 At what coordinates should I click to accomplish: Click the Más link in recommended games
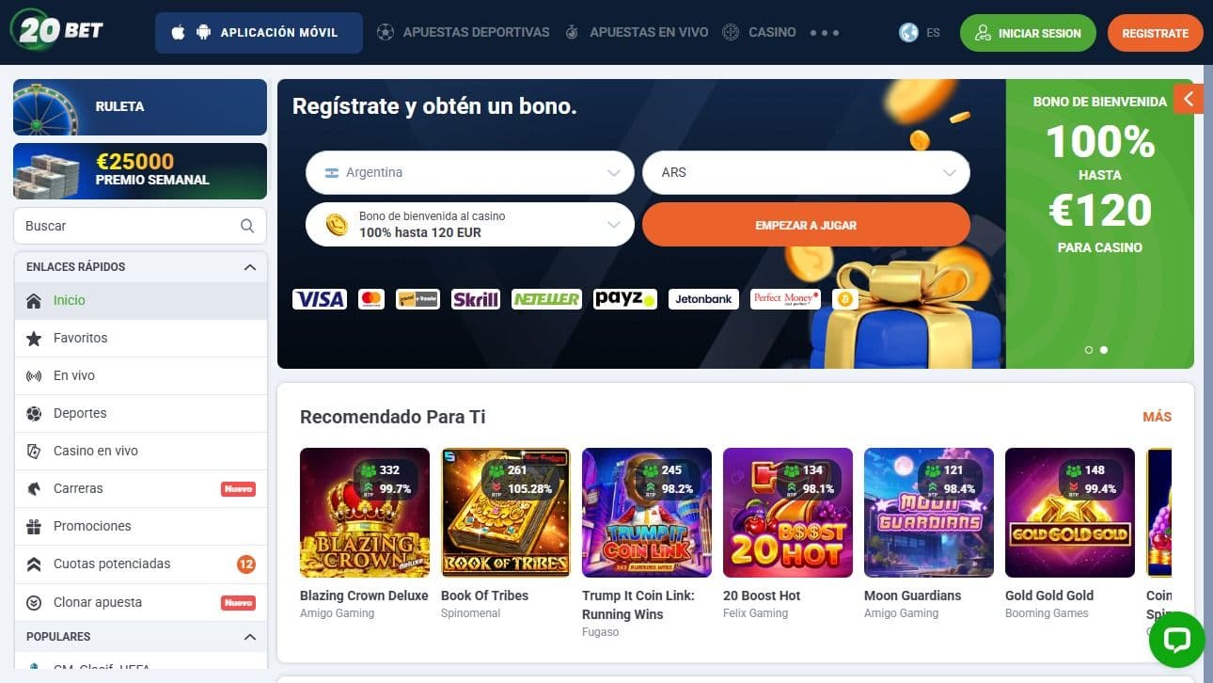(x=1157, y=417)
